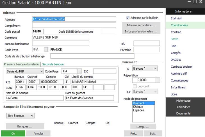Open the bank Code Pays lookup button
This screenshot has width=205, height=137.
coord(80,71)
